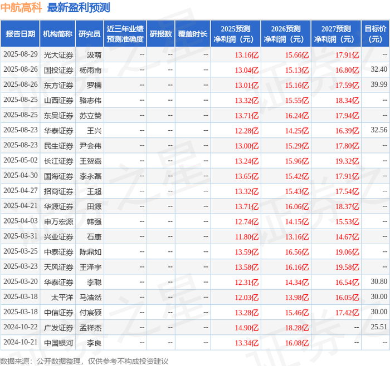Click analyst name 王兴
This screenshot has width=390, height=366.
(94, 131)
